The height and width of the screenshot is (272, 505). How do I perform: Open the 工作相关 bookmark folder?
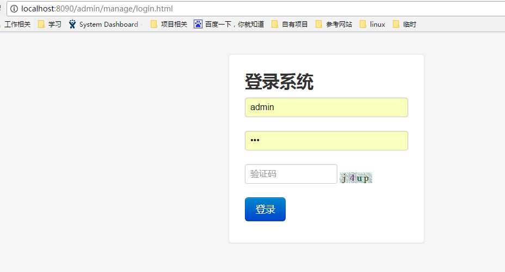click(16, 25)
